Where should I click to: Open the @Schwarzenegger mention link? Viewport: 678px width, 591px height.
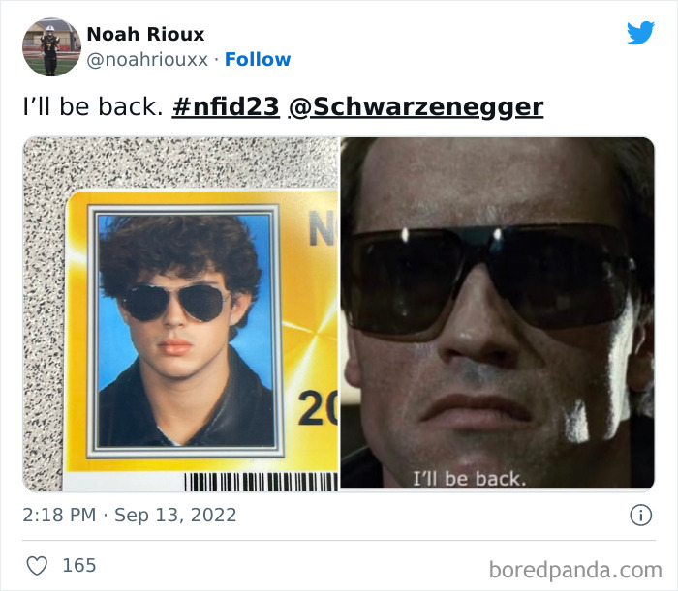coord(416,107)
